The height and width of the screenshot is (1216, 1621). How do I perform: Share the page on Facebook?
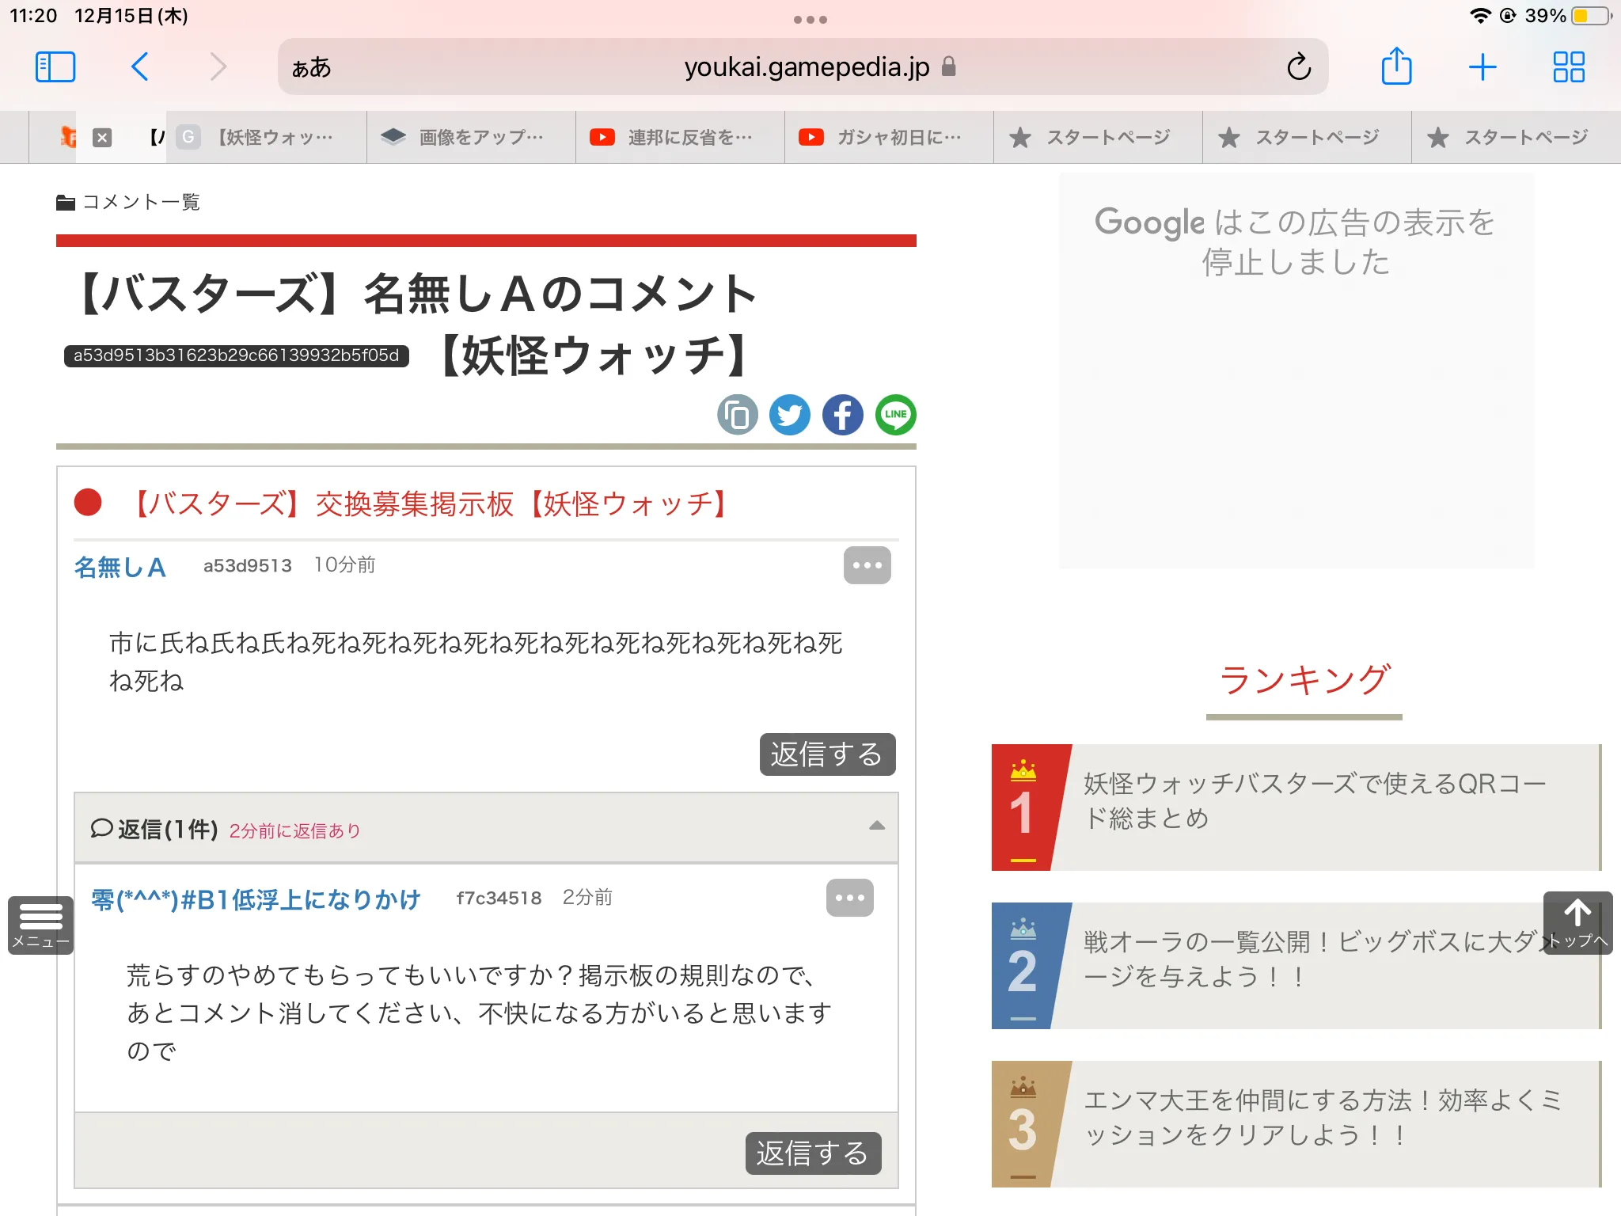pyautogui.click(x=843, y=415)
